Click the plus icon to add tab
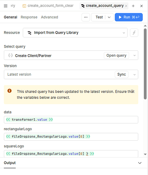 click(133, 6)
